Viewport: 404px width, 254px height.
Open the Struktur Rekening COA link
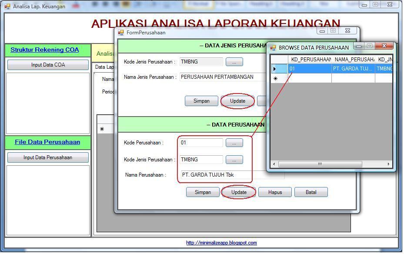click(44, 50)
